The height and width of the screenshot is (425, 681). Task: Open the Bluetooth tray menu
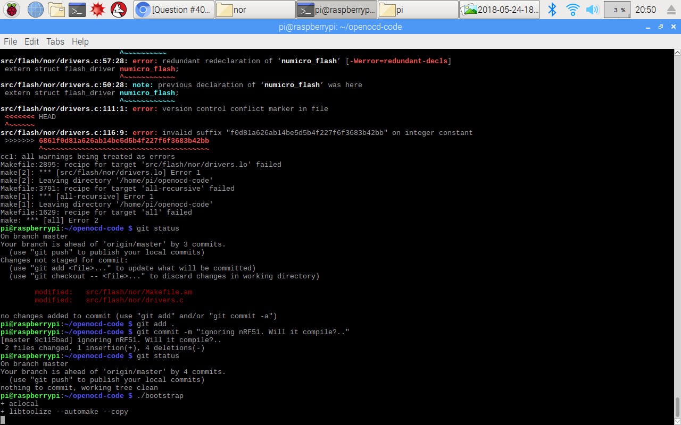(552, 9)
